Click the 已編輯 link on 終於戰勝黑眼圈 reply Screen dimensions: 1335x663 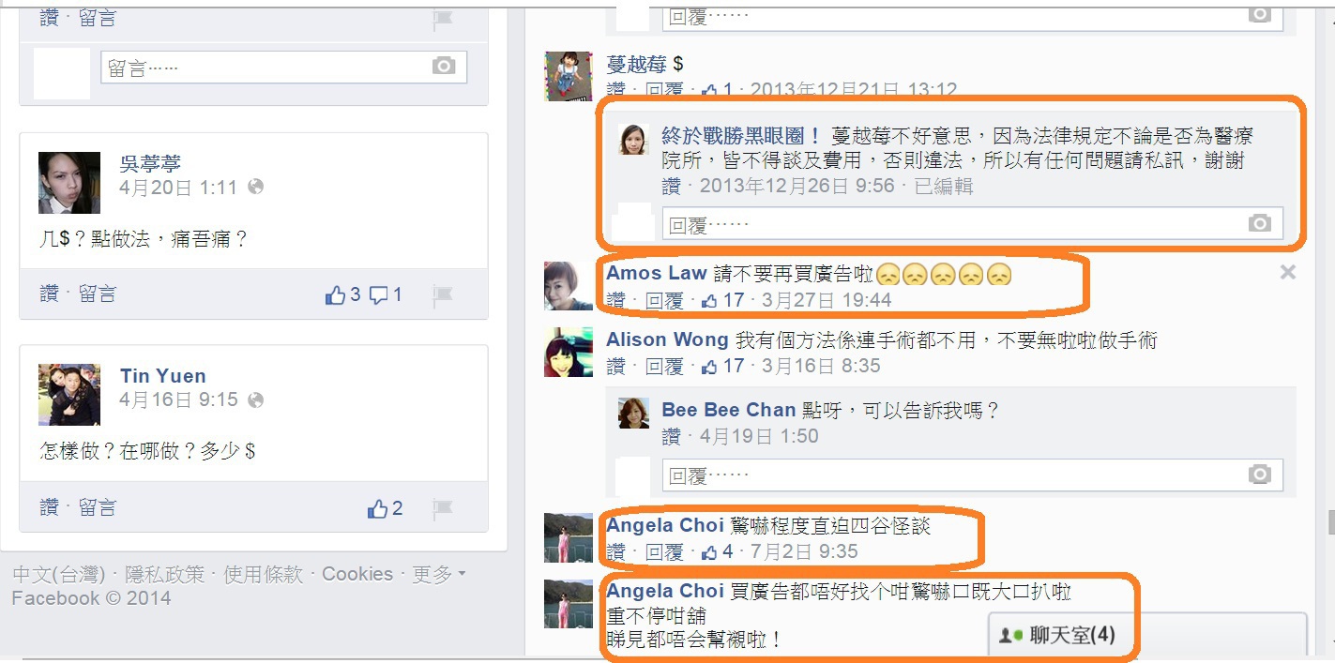(944, 186)
